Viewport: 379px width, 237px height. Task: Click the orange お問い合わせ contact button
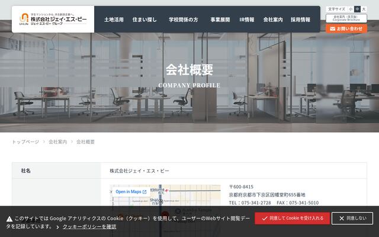click(x=346, y=29)
